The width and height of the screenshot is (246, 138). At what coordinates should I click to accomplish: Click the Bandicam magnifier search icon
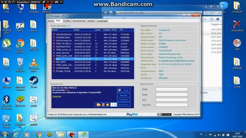[x=10, y=2]
